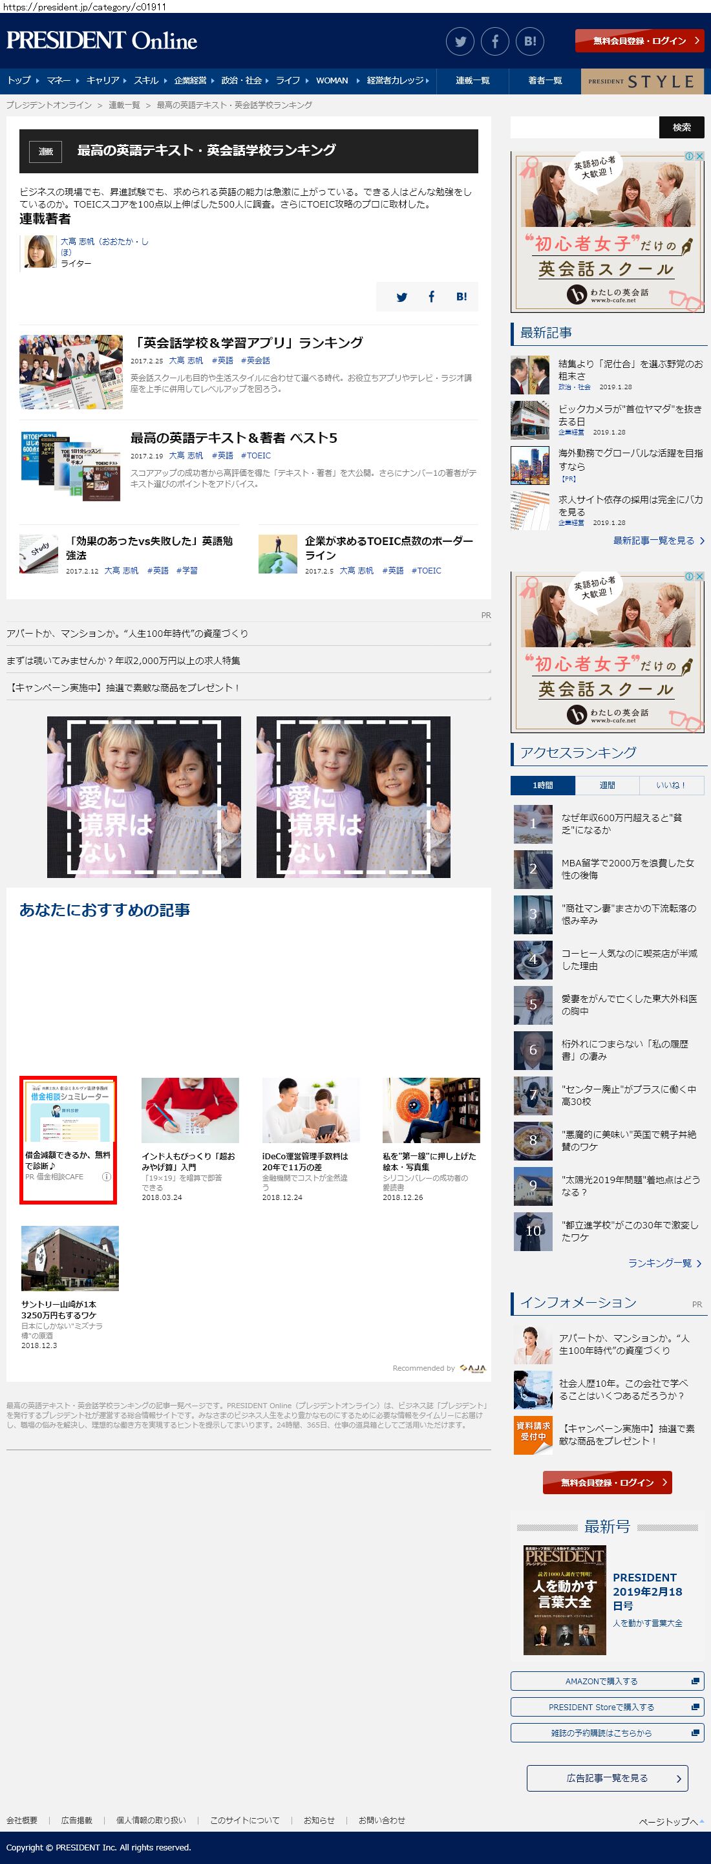This screenshot has height=1864, width=711.
Task: Click the Hatena B! icon in the header
Action: [x=530, y=41]
